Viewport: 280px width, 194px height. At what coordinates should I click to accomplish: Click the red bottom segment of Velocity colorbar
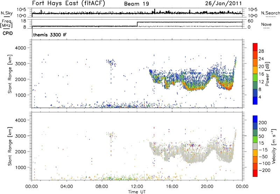click(x=255, y=173)
